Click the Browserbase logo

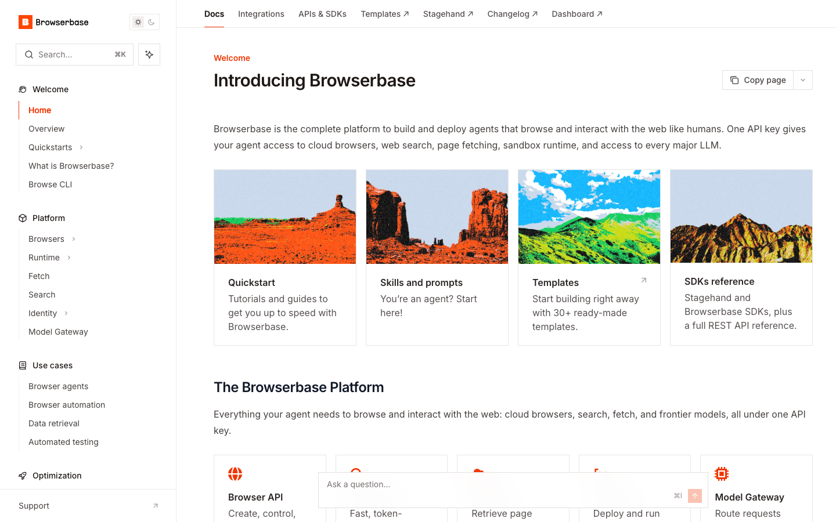click(53, 22)
